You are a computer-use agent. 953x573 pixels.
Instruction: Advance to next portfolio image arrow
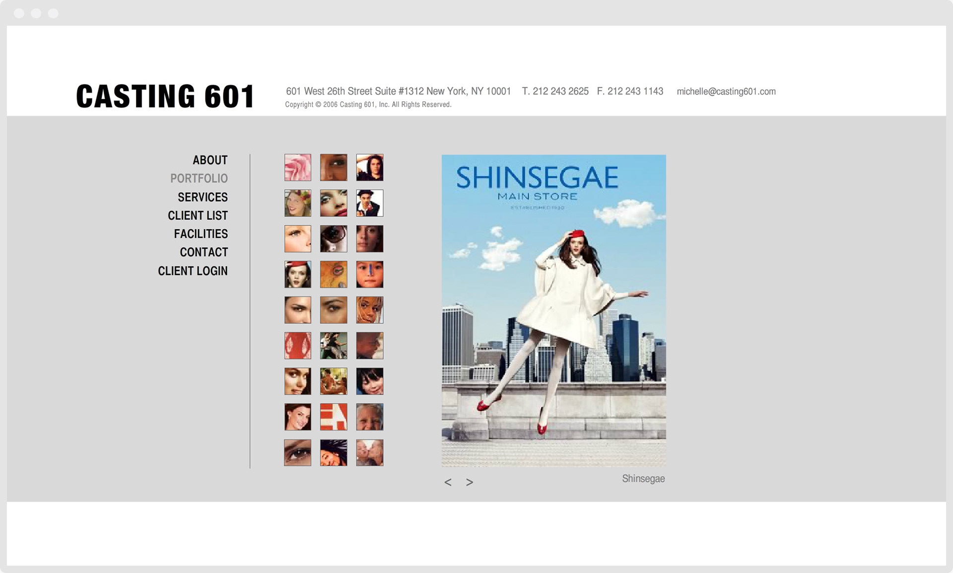[470, 482]
